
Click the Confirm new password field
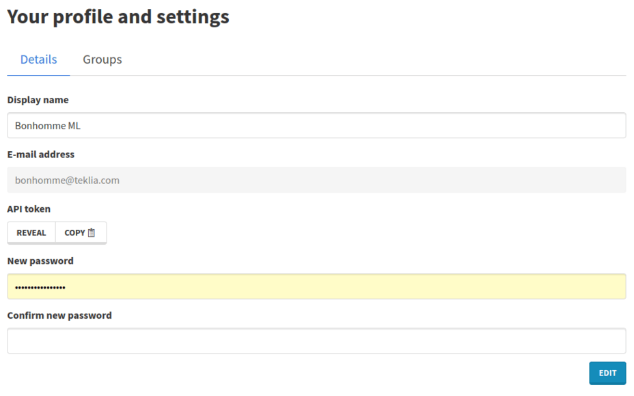click(316, 341)
